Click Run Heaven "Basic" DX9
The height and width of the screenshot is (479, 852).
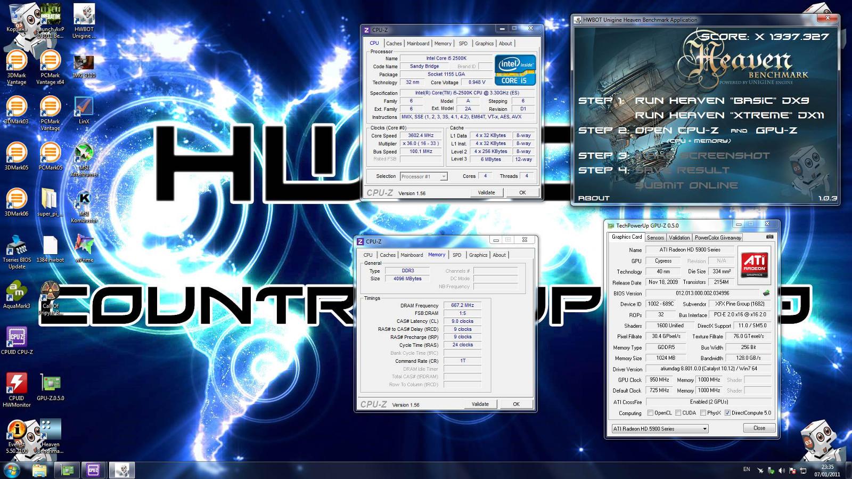tap(722, 101)
